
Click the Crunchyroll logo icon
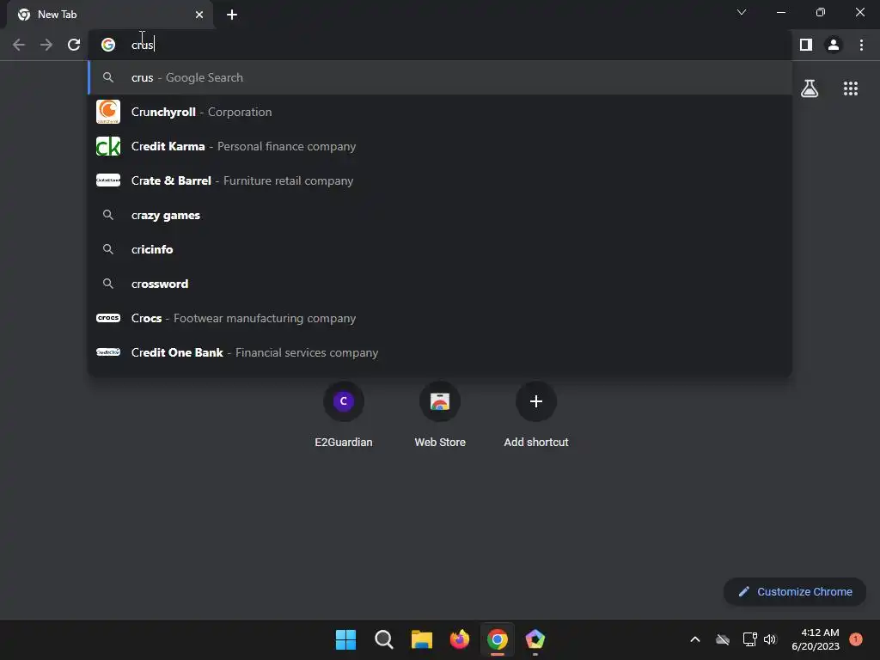coord(108,112)
